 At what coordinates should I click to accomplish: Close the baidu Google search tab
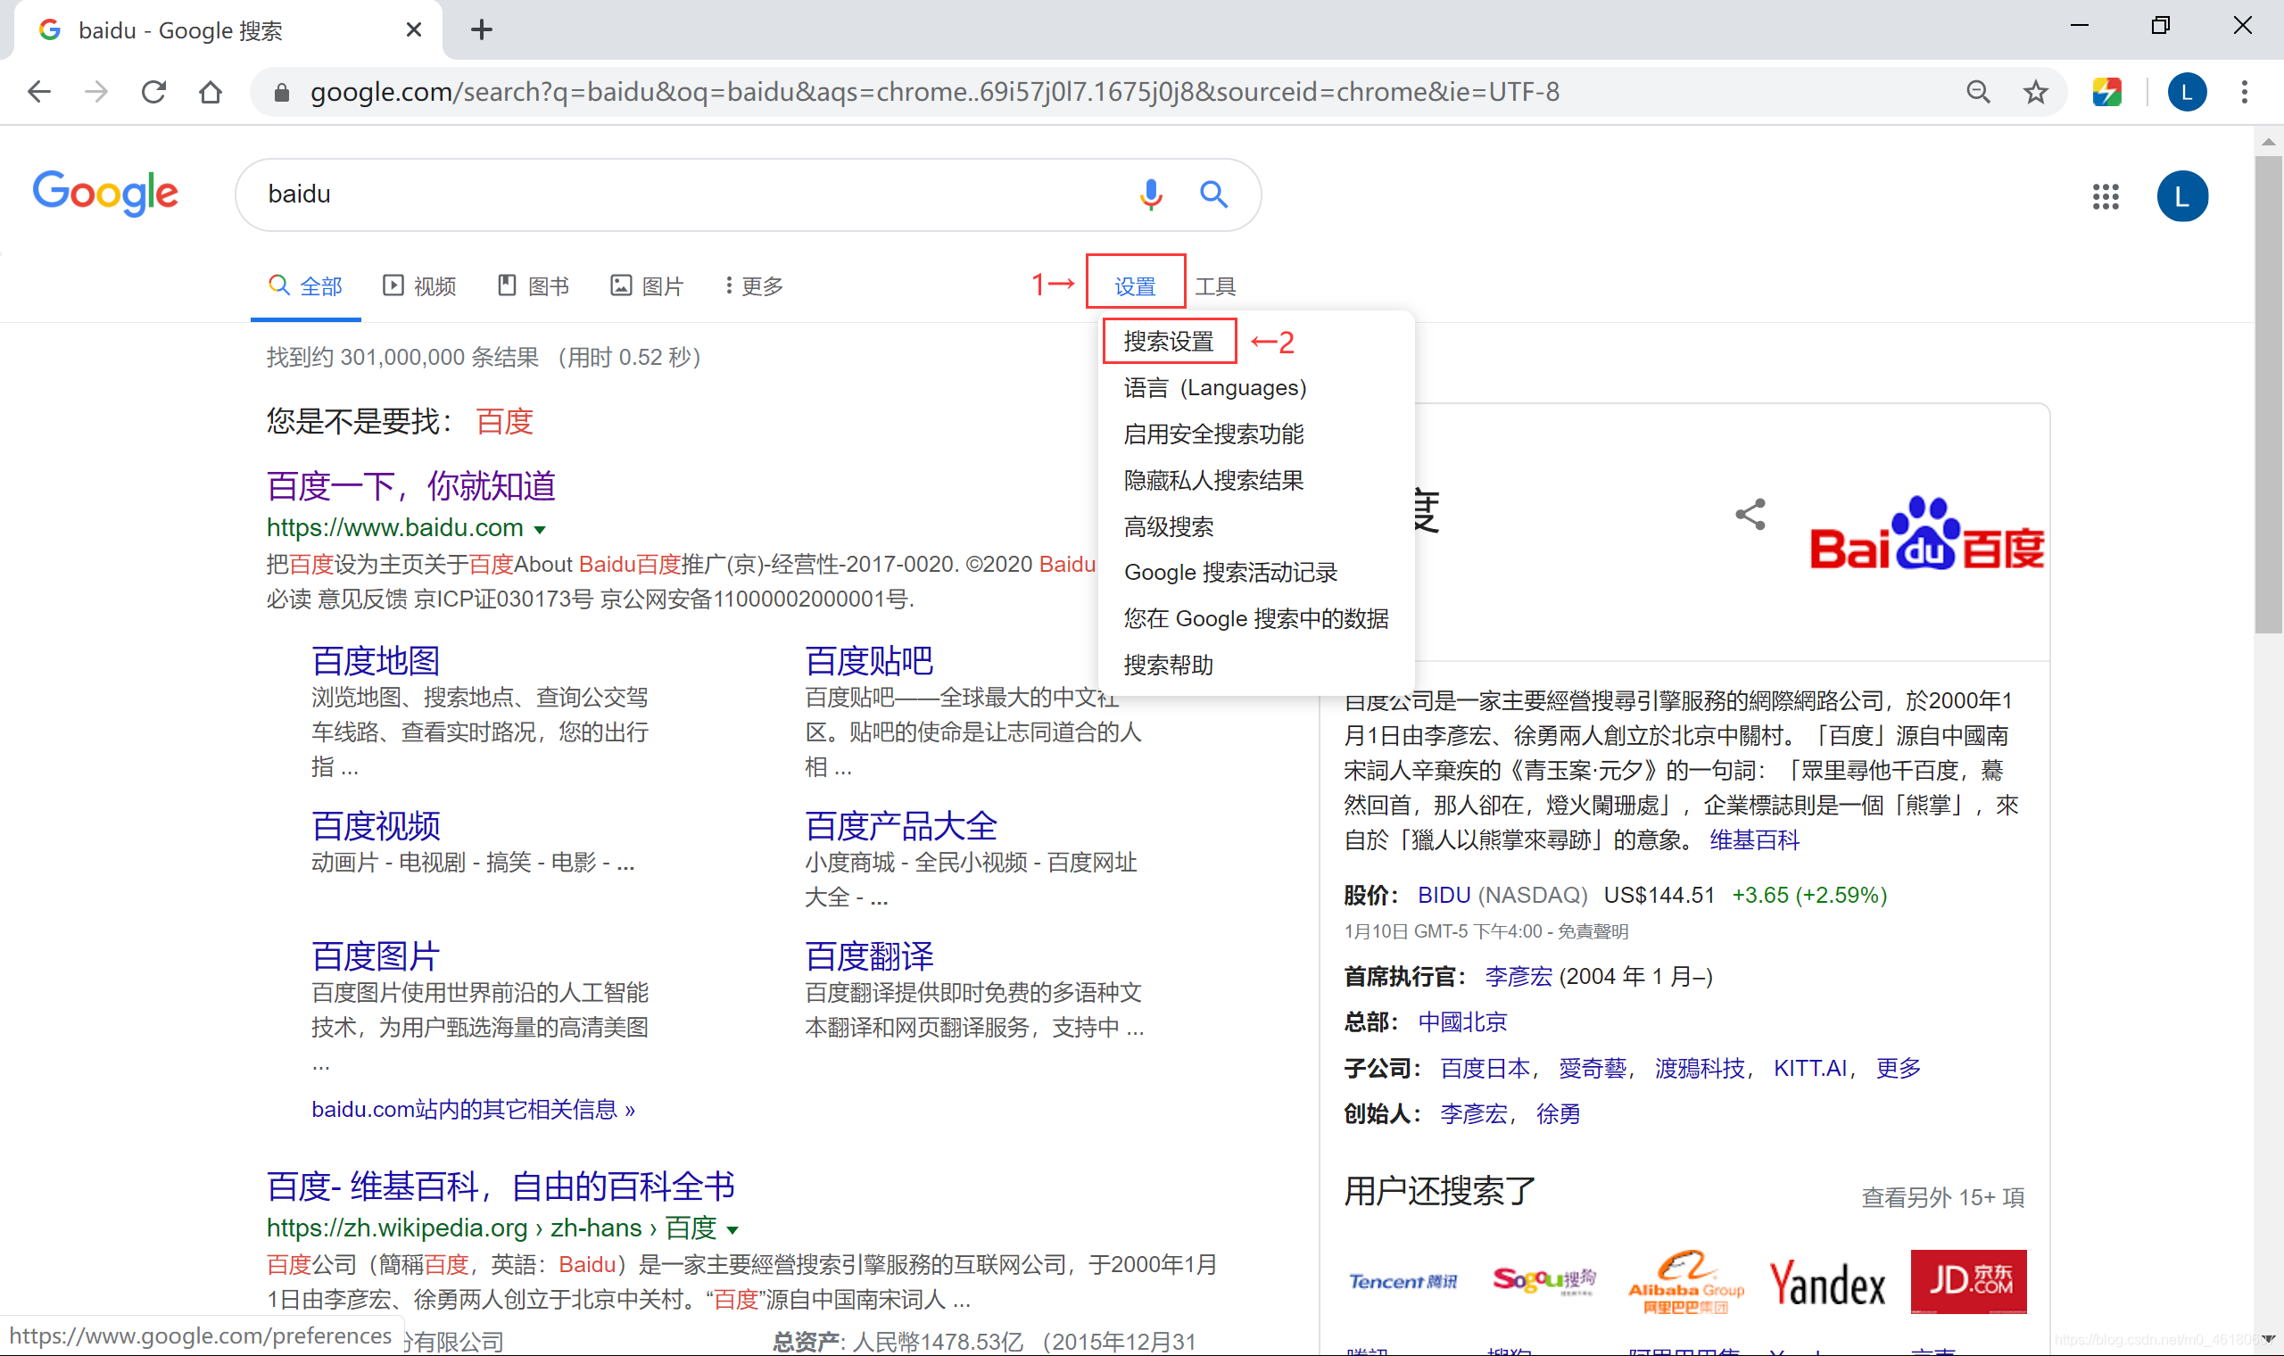click(413, 29)
